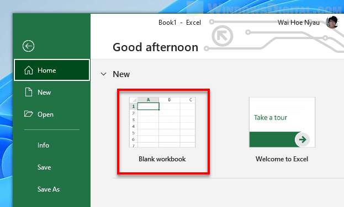Click the Blank workbook label text

point(162,159)
